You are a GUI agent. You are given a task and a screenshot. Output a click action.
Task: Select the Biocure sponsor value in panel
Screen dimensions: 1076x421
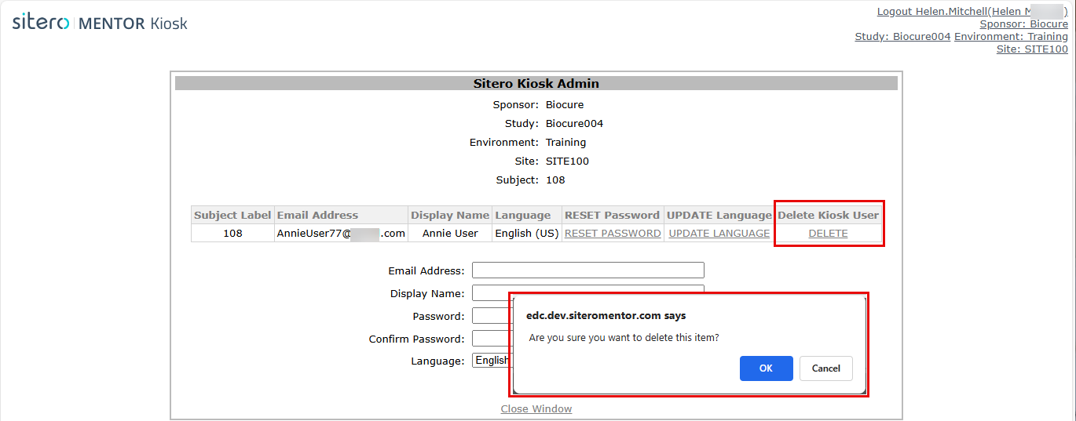(x=565, y=105)
